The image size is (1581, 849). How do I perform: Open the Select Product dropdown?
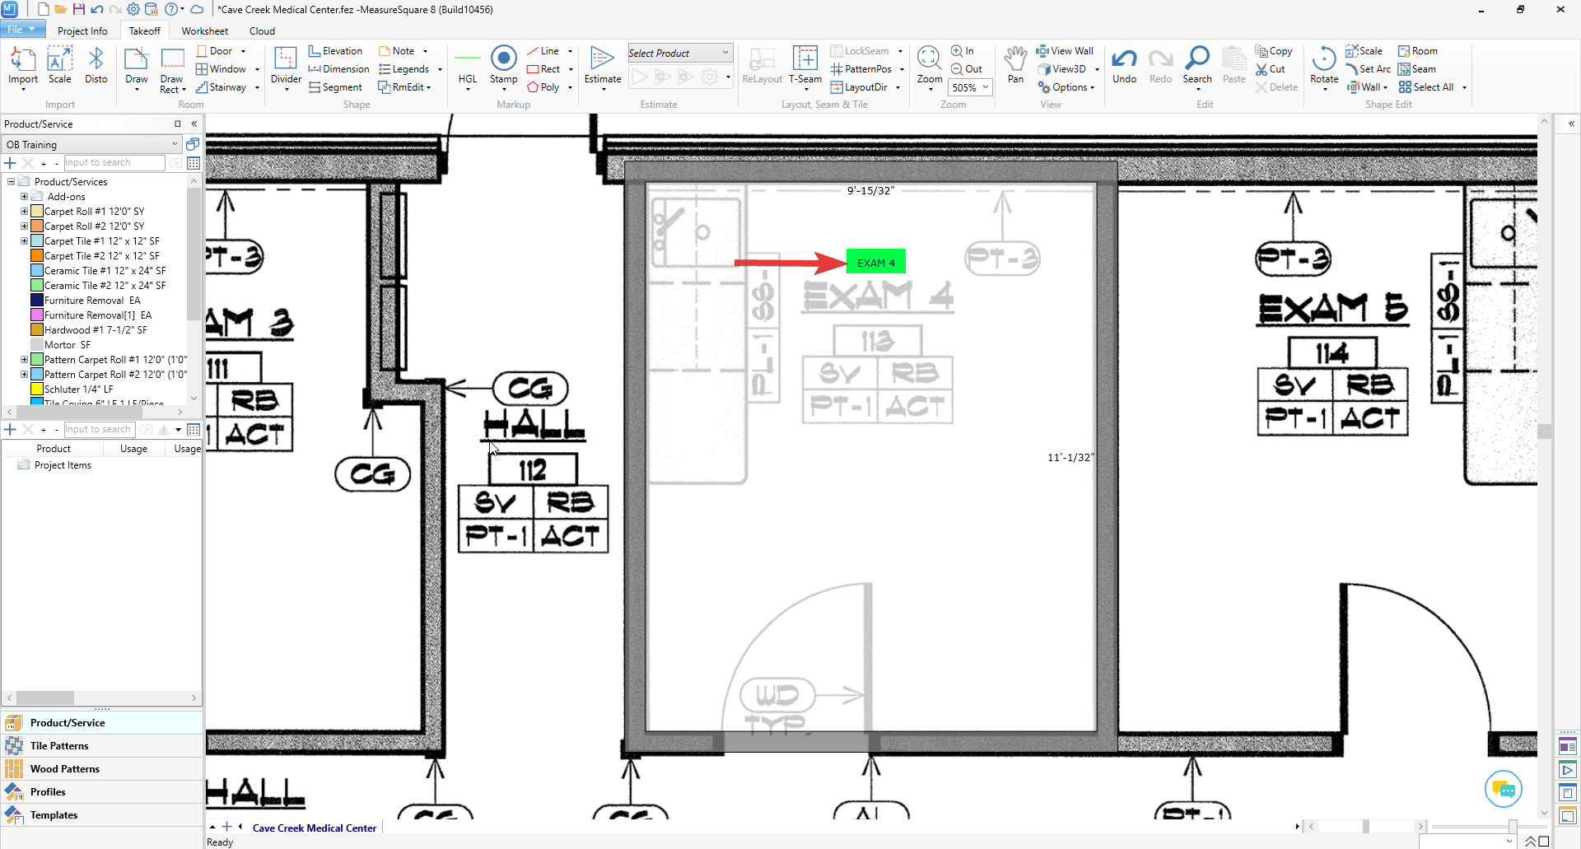click(x=680, y=54)
